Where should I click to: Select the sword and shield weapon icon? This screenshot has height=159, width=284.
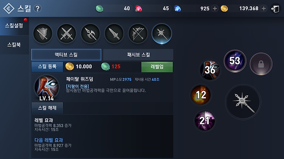coord(43,33)
